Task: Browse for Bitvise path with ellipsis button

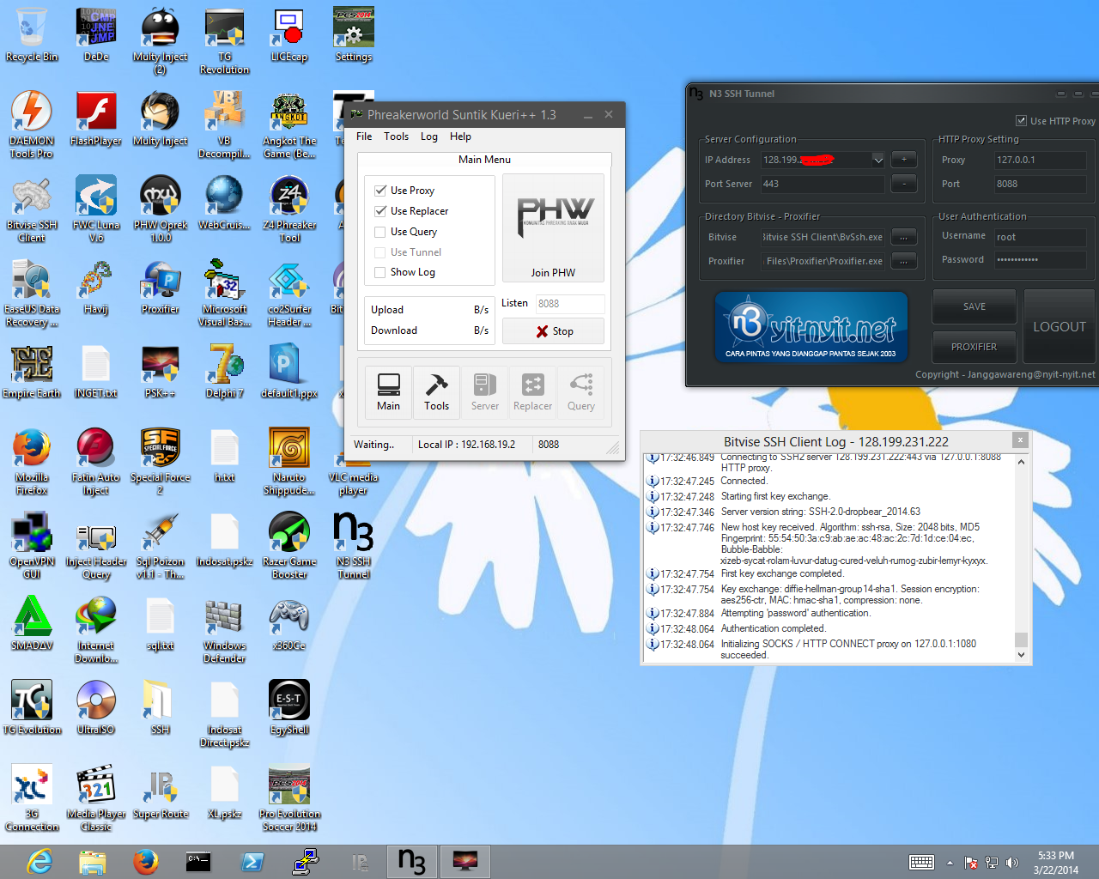Action: pyautogui.click(x=904, y=237)
